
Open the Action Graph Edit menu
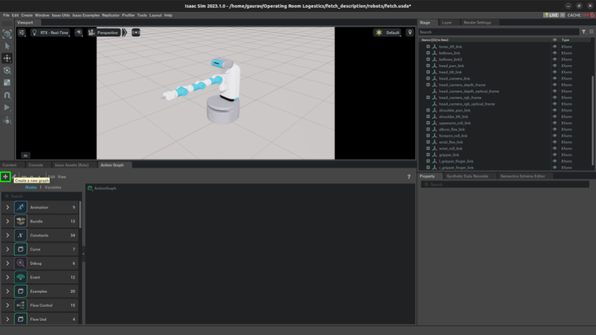point(52,177)
